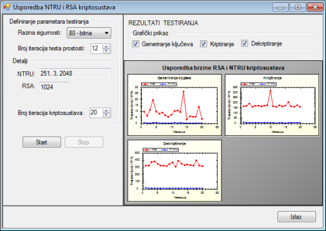Click the application icon in title bar

(x=7, y=7)
